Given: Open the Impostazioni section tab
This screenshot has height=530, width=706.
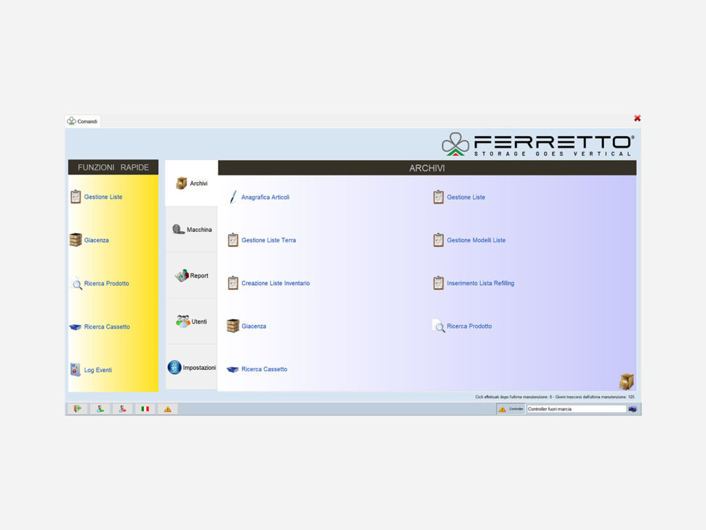Looking at the screenshot, I should 192,367.
